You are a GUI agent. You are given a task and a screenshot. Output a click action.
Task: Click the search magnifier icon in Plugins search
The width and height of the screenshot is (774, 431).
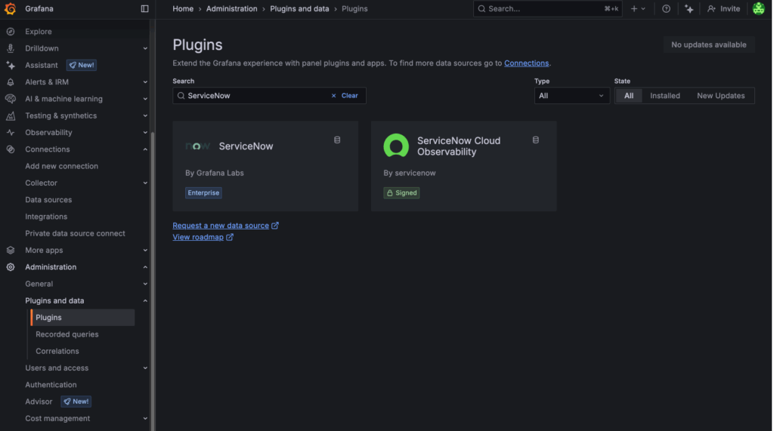pyautogui.click(x=181, y=96)
